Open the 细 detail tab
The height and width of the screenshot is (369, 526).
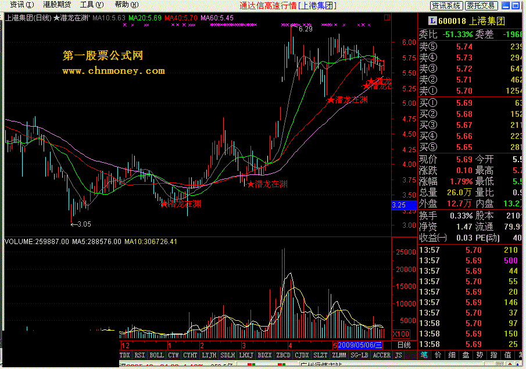452,355
